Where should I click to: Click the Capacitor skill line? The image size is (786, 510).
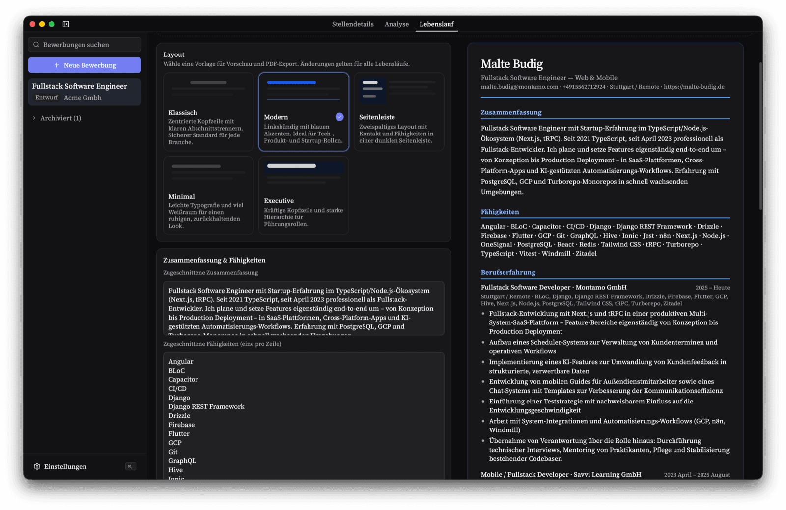[x=183, y=379]
